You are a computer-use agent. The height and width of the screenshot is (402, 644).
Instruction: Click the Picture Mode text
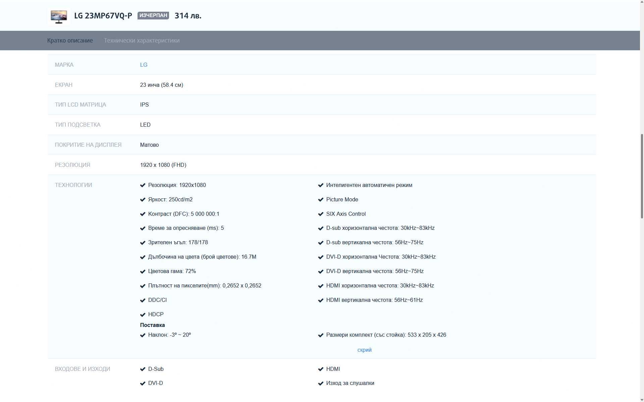(x=342, y=199)
